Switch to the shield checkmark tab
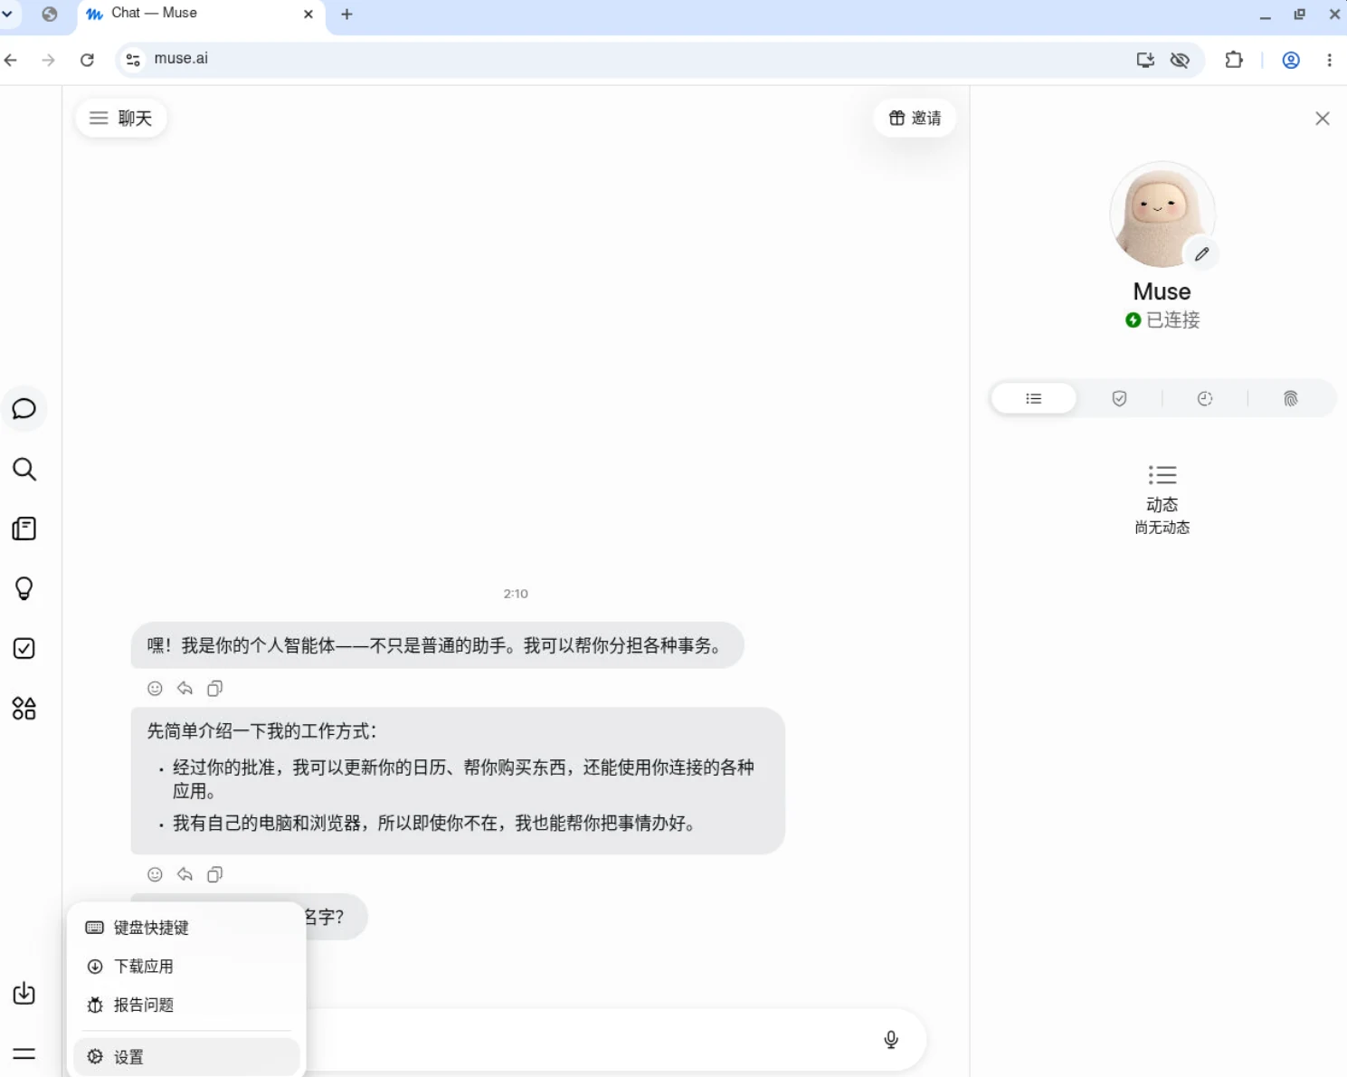 point(1119,398)
